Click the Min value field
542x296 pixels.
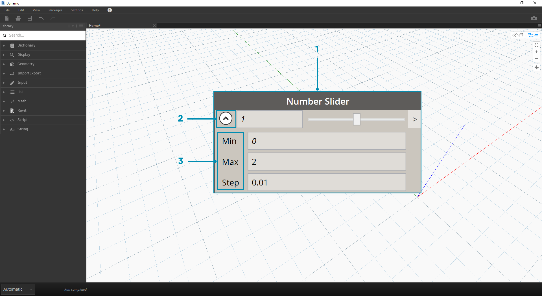(x=327, y=141)
